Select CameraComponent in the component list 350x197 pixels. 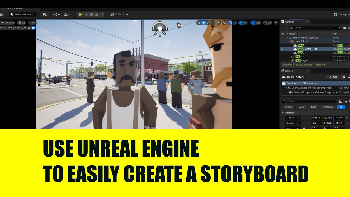point(316,92)
